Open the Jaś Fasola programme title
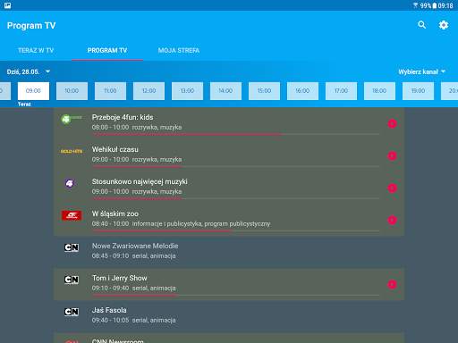458x343 pixels. pos(109,310)
